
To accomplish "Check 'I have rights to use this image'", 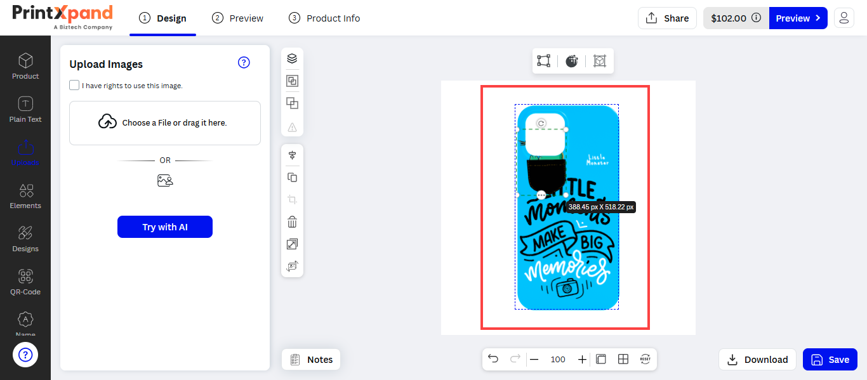I will 75,85.
